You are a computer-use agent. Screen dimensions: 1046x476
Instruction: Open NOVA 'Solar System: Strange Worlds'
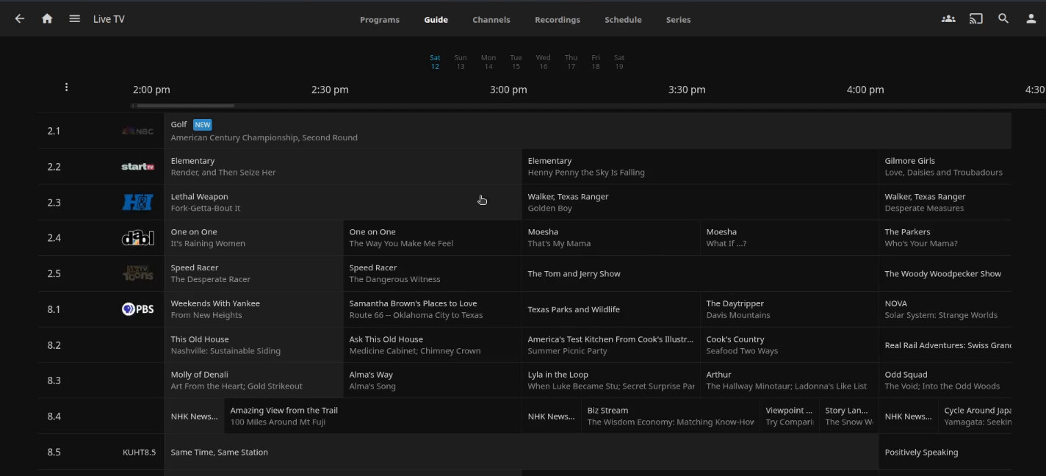click(x=945, y=309)
